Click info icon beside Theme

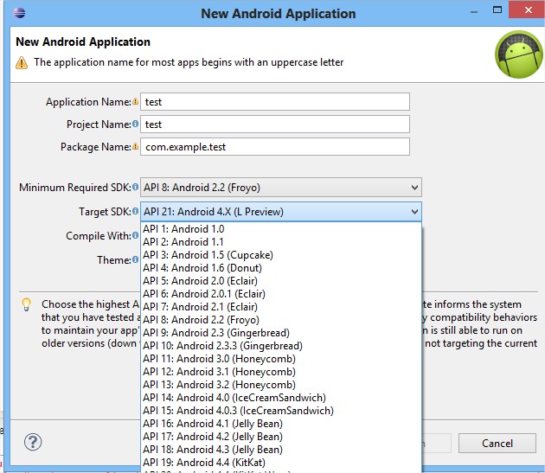135,259
